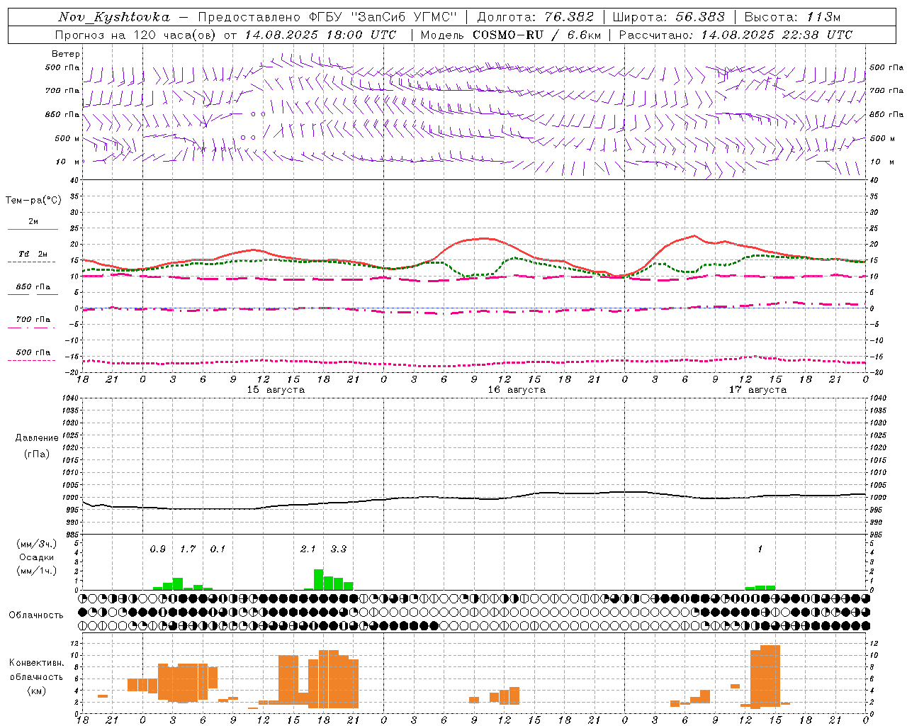Click the date label 17 августа

coord(757,390)
